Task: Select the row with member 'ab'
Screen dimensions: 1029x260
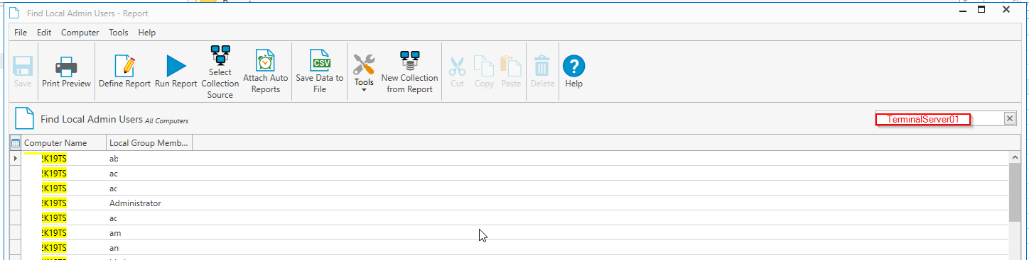Action: point(509,159)
